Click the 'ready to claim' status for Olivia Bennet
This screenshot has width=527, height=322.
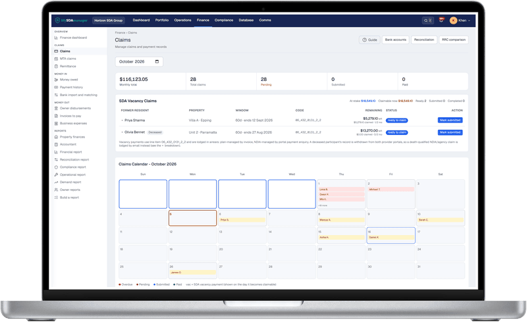click(x=397, y=132)
